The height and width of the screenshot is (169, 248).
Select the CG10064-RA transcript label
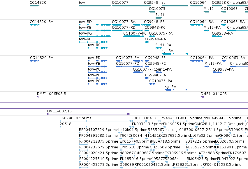point(202,21)
